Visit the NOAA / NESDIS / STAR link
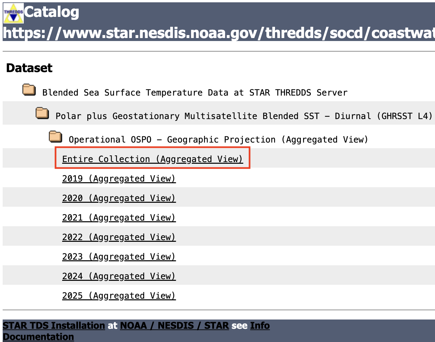Viewport: 435px width, 342px height. [174, 325]
